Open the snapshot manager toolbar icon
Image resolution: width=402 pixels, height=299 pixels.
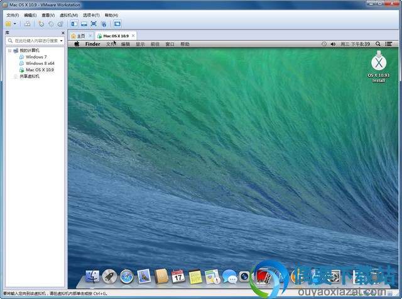60,24
